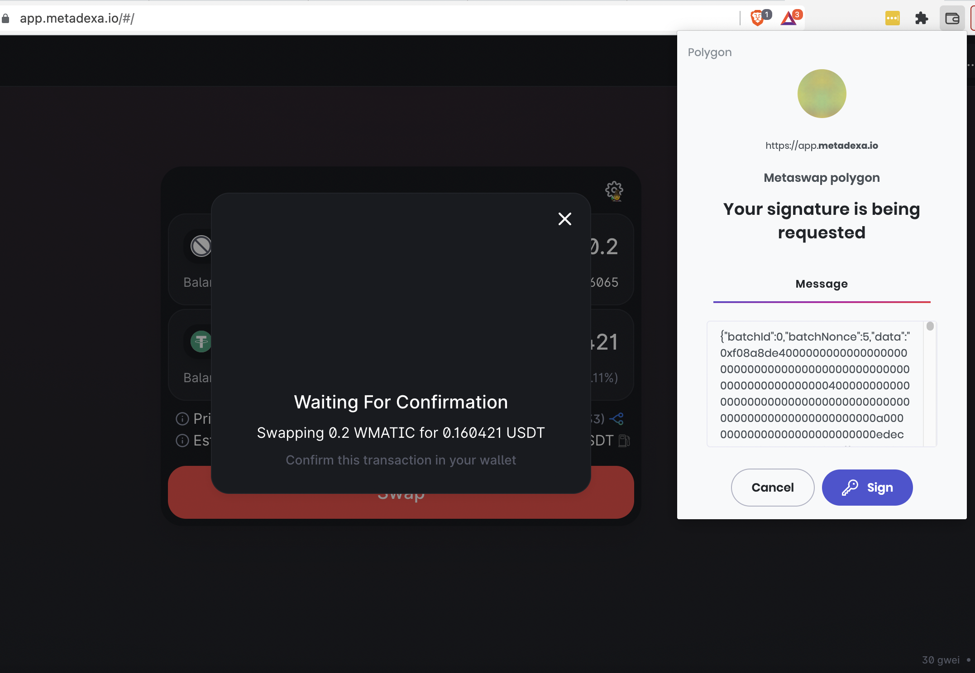Click the wallet account avatar circle
Viewport: 975px width, 673px height.
(822, 94)
